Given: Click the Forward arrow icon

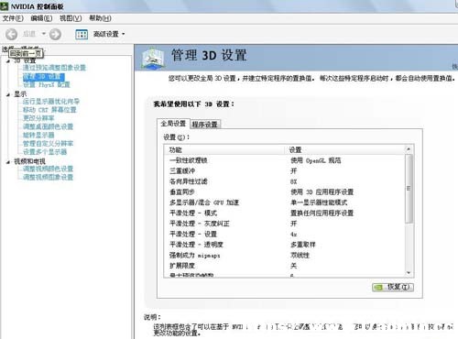Looking at the screenshot, I should [x=55, y=34].
